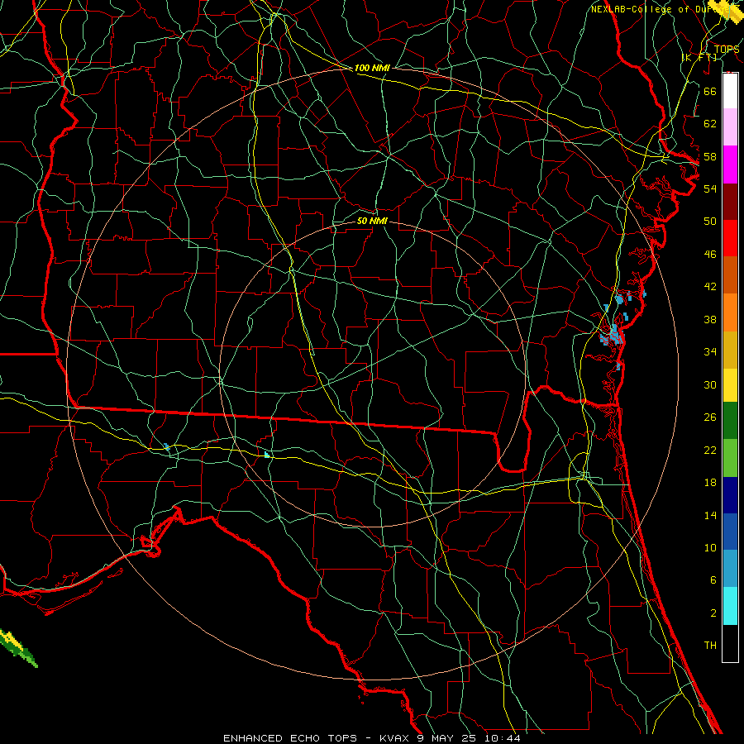The image size is (744, 744).
Task: Click the '42' legend value label
Action: click(710, 286)
